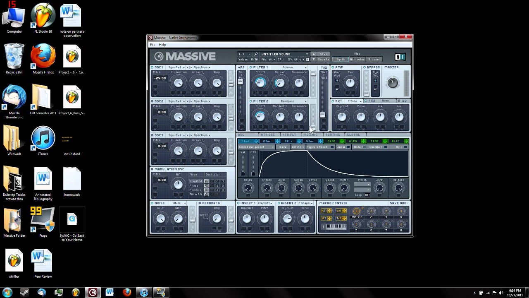The height and width of the screenshot is (298, 529).
Task: Toggle the envelope Gate checkbox
Action: point(364,147)
